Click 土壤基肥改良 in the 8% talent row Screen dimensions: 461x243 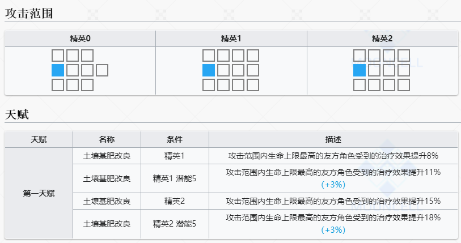click(x=107, y=156)
